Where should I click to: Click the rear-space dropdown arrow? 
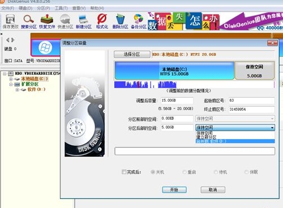(272, 128)
